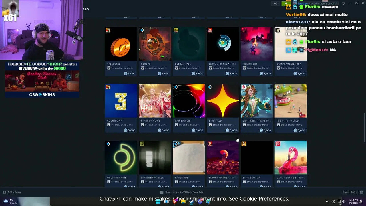Click the game badge on StartupMovieMoka card
The width and height of the screenshot is (366, 206).
click(278, 30)
